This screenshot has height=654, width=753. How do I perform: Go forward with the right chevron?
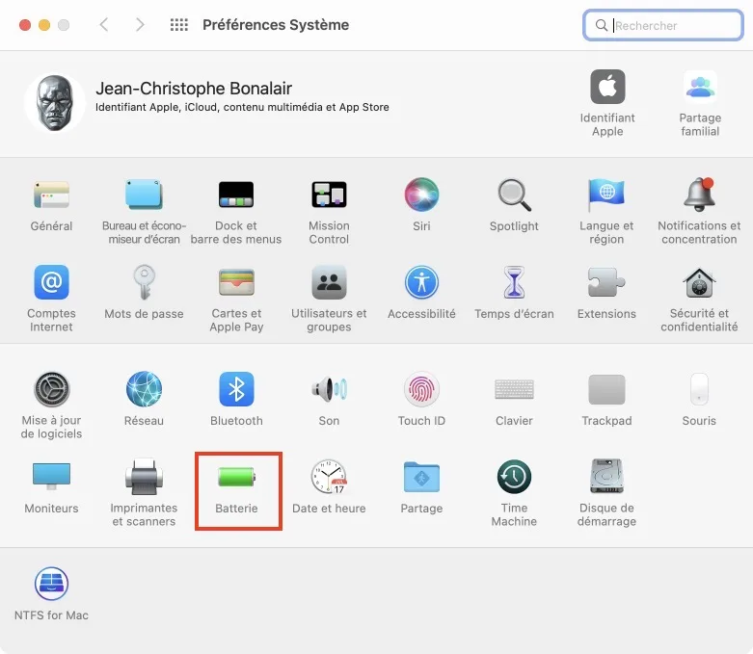[140, 25]
